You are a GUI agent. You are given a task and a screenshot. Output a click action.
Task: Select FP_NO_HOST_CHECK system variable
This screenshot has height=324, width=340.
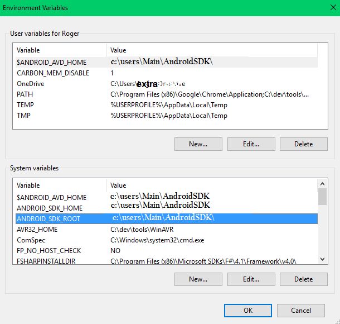tap(167, 251)
